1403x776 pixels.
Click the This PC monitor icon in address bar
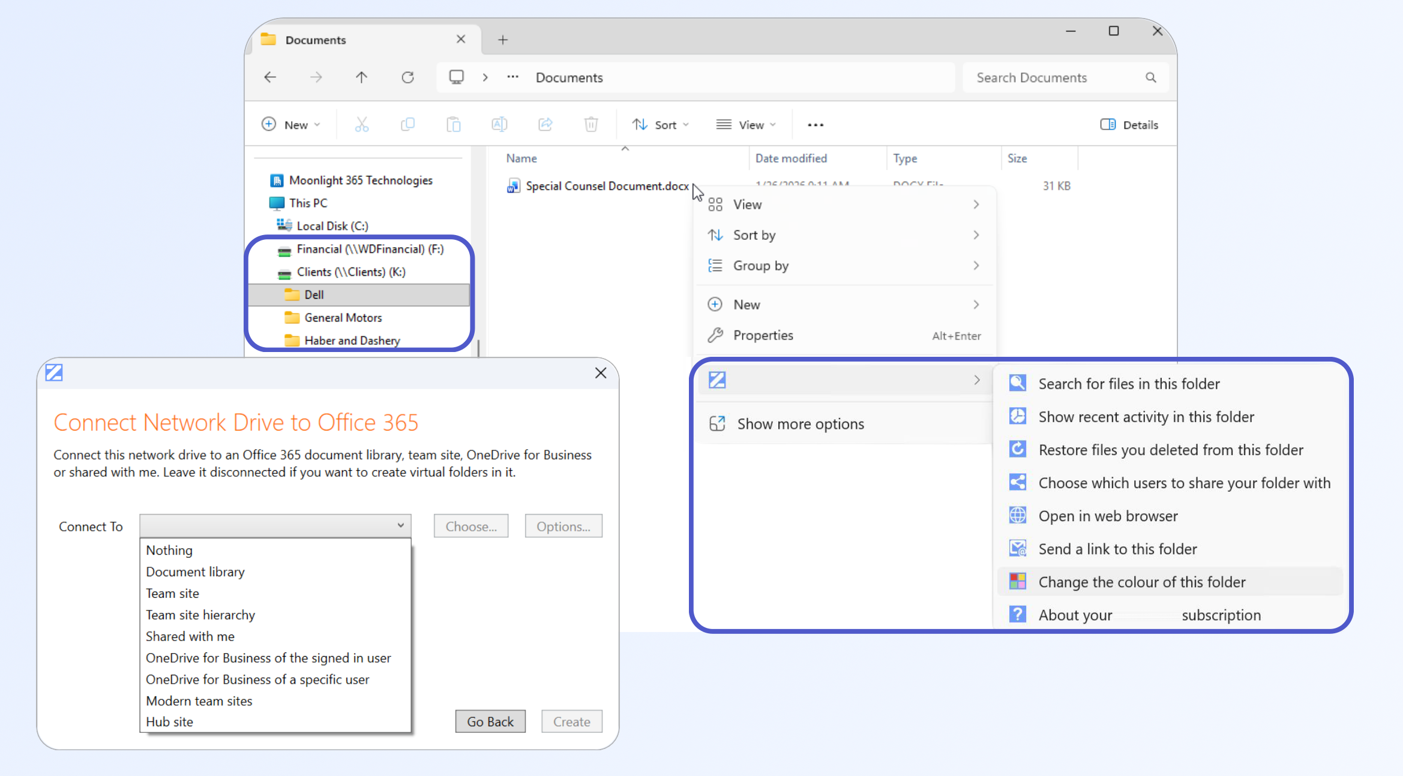[x=457, y=77]
